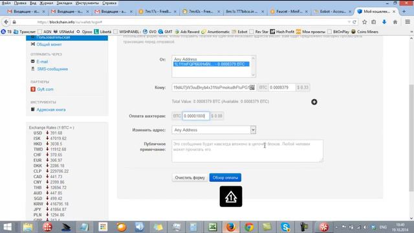Close the Eobot - Account tab
414x233 pixels.
point(350,12)
